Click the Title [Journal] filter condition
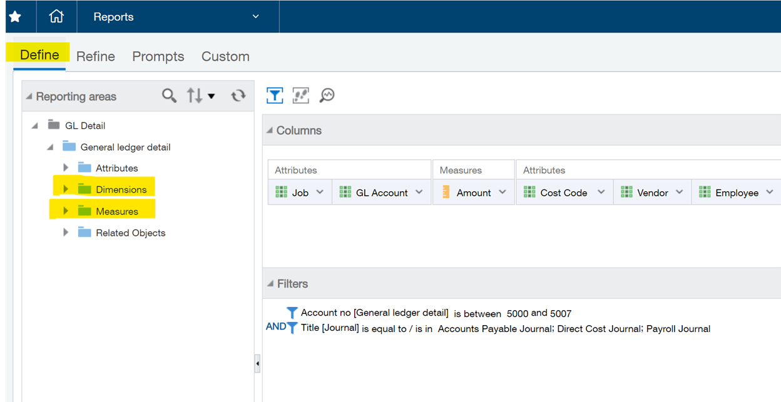 pyautogui.click(x=504, y=328)
